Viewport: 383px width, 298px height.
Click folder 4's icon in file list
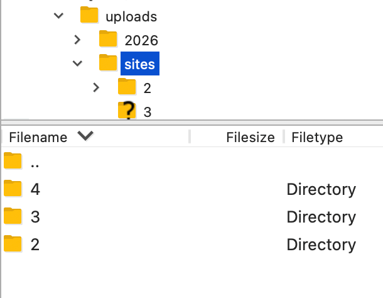(13, 189)
